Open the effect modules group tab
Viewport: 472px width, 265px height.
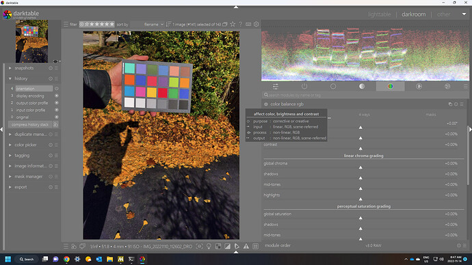[447, 87]
